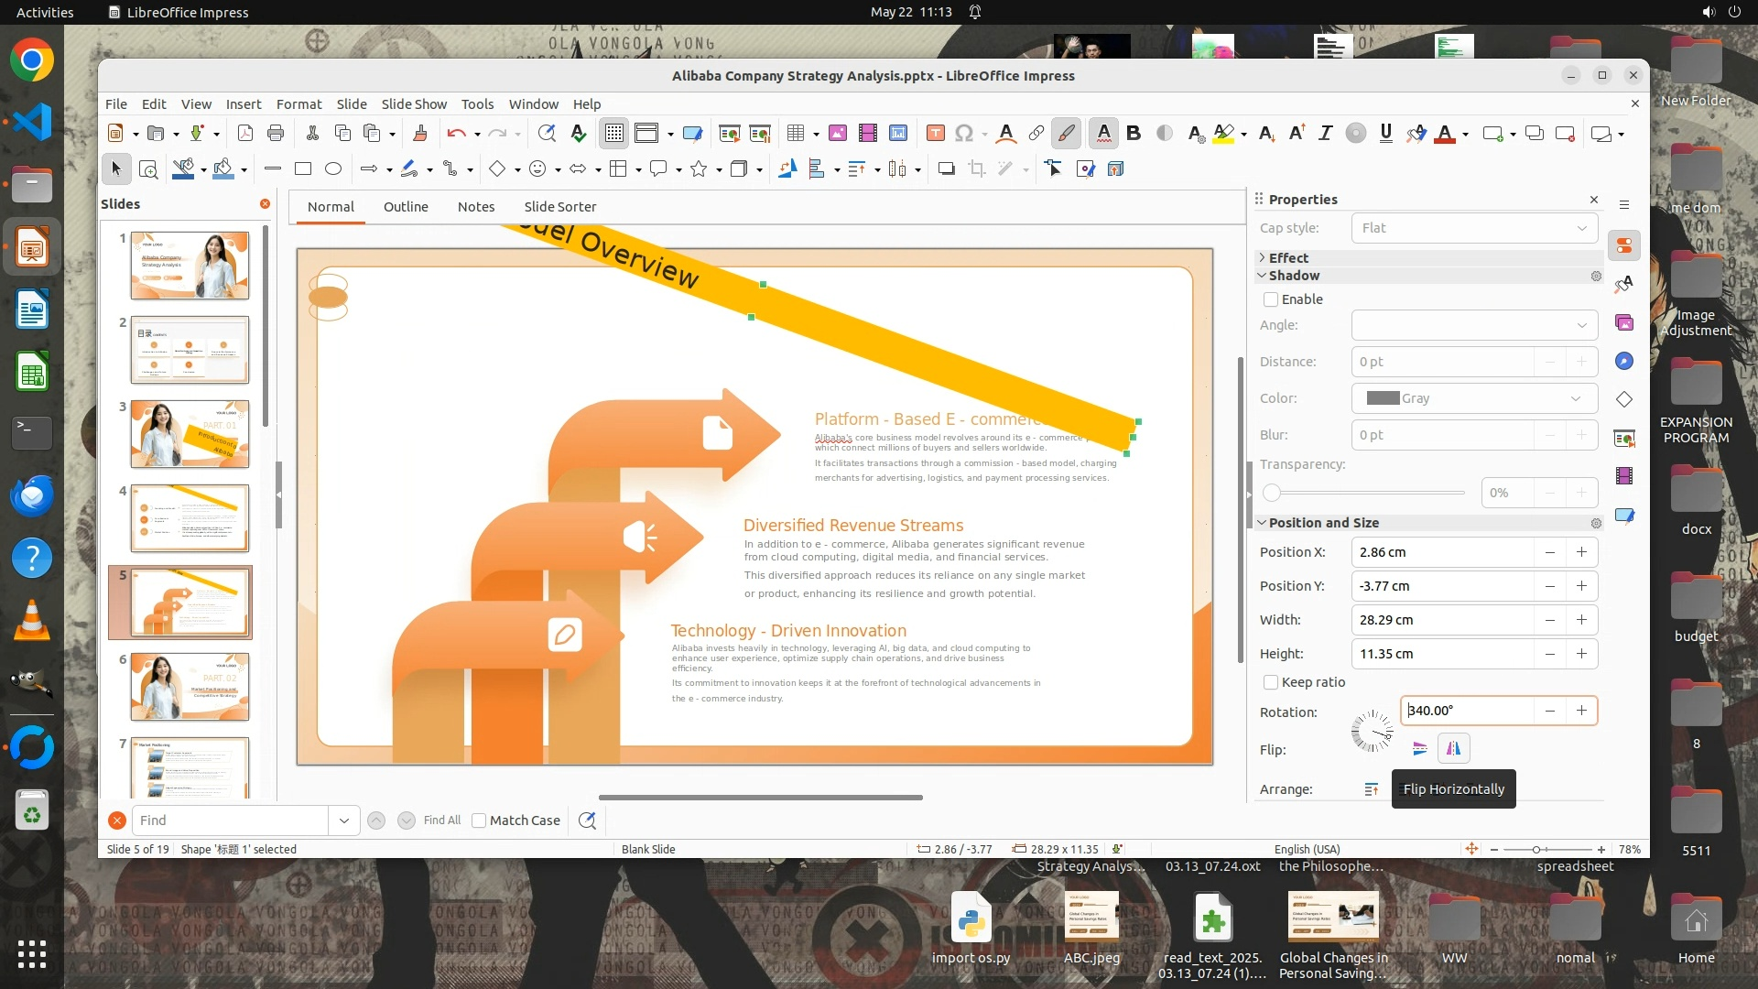Click the Italic formatting icon
This screenshot has width=1758, height=989.
[x=1325, y=134]
